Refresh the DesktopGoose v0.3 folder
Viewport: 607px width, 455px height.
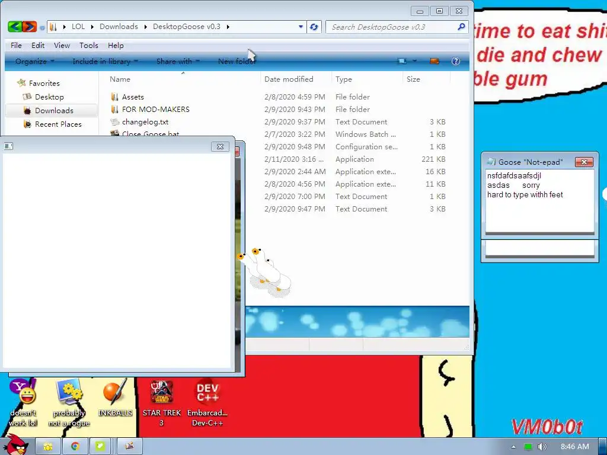(x=314, y=27)
